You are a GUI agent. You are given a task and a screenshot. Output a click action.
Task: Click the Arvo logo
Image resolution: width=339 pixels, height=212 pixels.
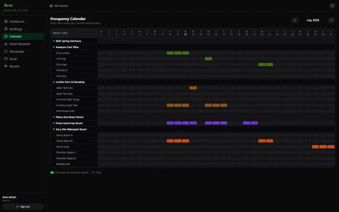pyautogui.click(x=8, y=5)
